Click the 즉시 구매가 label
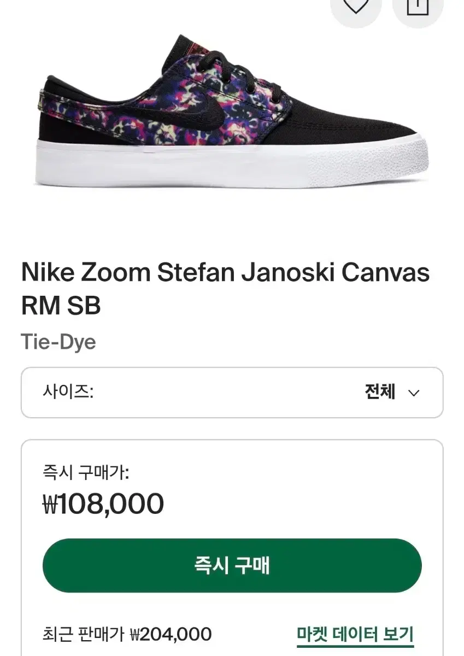This screenshot has width=464, height=656. (x=86, y=472)
